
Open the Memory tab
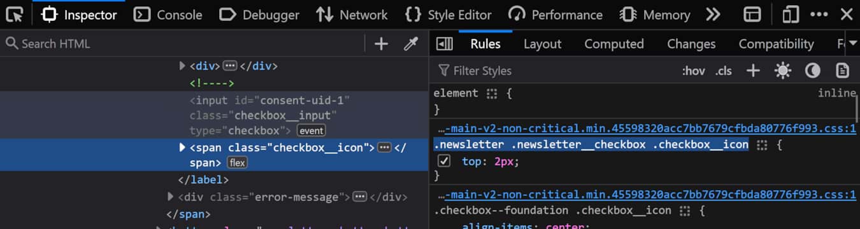(x=655, y=15)
